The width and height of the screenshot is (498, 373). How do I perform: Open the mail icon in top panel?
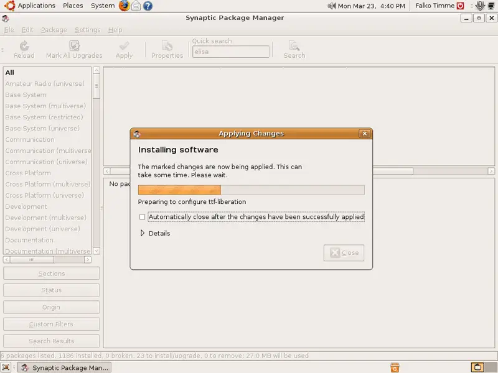tap(136, 6)
